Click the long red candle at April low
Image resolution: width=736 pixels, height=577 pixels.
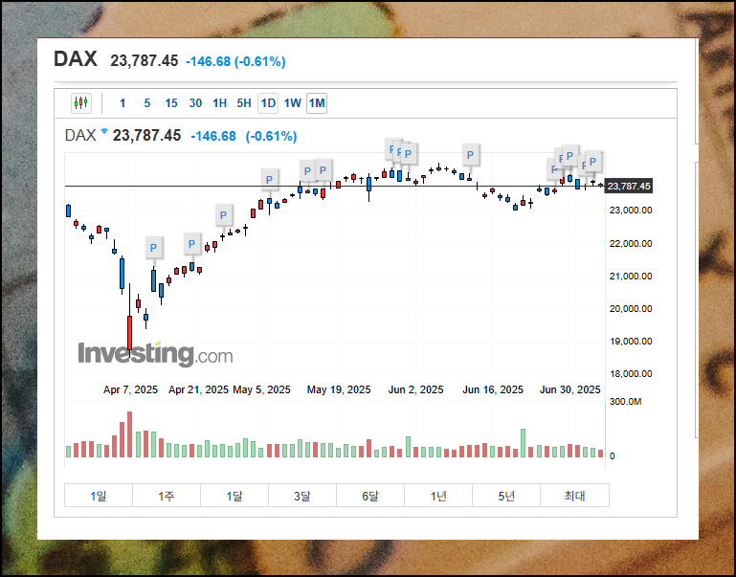(x=129, y=333)
